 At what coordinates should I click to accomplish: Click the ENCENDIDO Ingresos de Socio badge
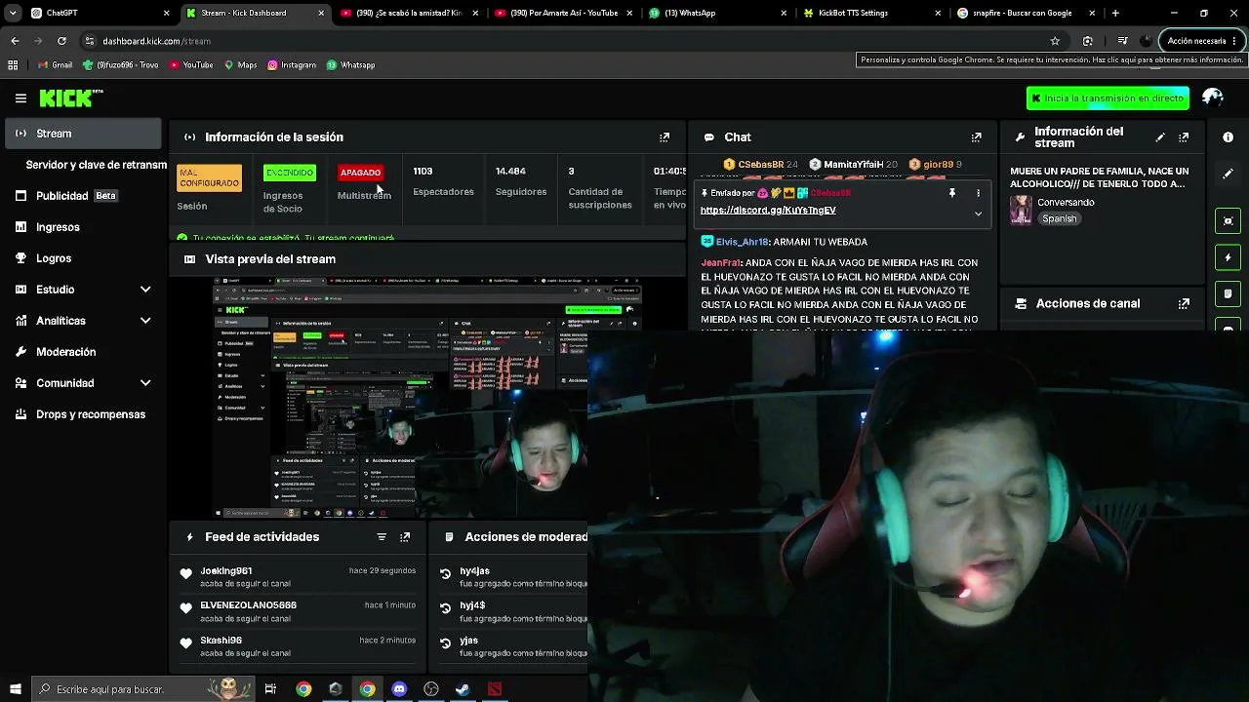pos(289,173)
